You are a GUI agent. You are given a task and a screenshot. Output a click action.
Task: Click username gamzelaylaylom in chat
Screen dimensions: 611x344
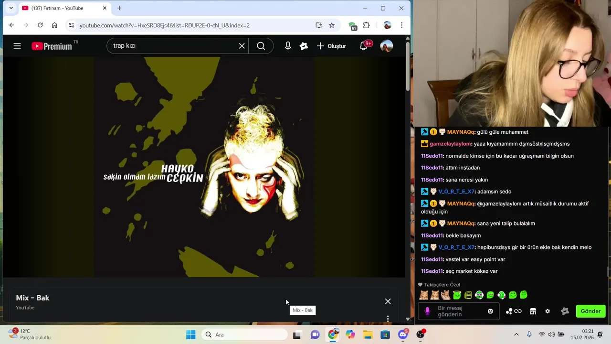(450, 144)
